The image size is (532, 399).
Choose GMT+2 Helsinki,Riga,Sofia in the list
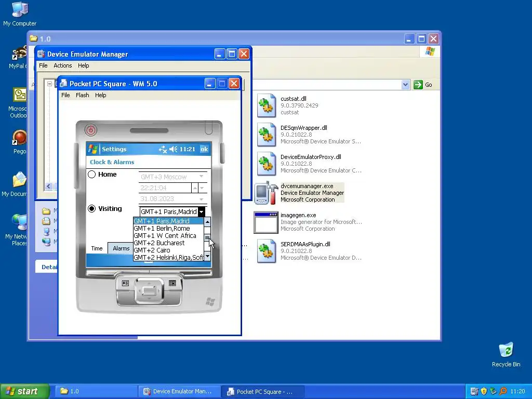click(x=168, y=258)
